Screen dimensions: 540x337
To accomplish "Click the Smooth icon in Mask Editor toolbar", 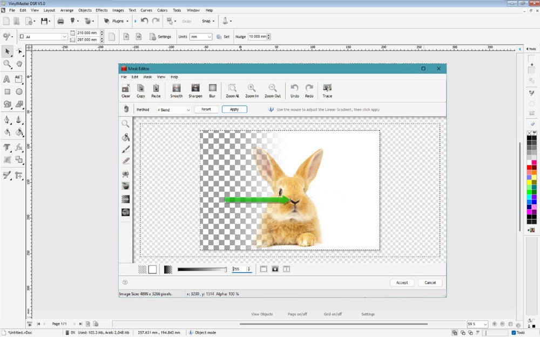I will 176,90.
